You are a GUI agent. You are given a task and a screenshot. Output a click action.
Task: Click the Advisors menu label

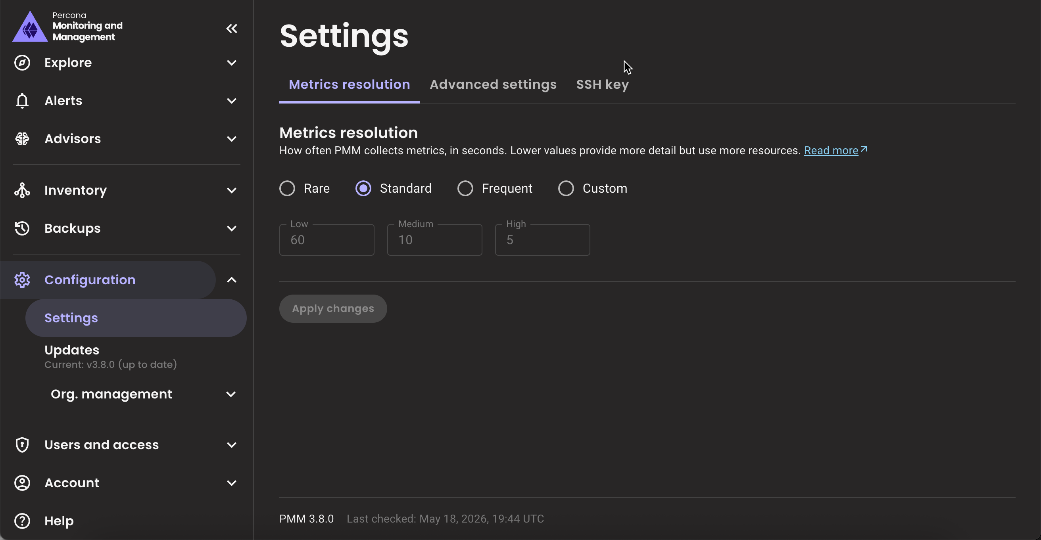pos(73,138)
